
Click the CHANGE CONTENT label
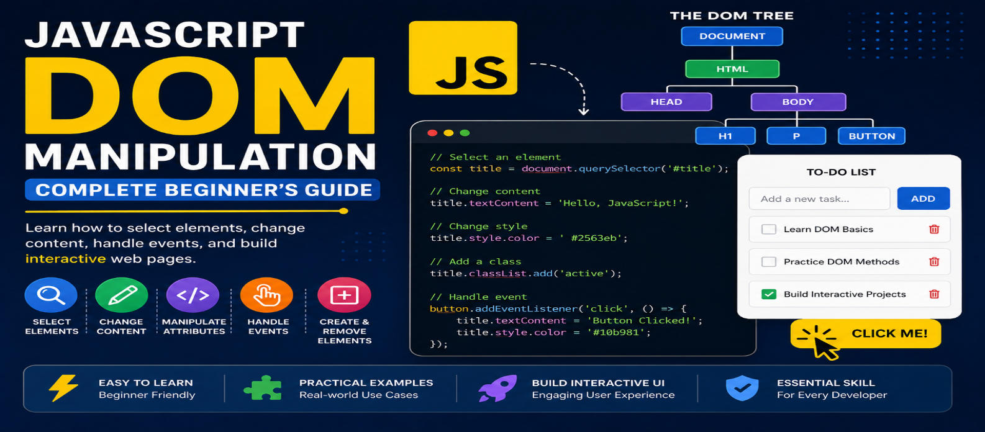(121, 326)
